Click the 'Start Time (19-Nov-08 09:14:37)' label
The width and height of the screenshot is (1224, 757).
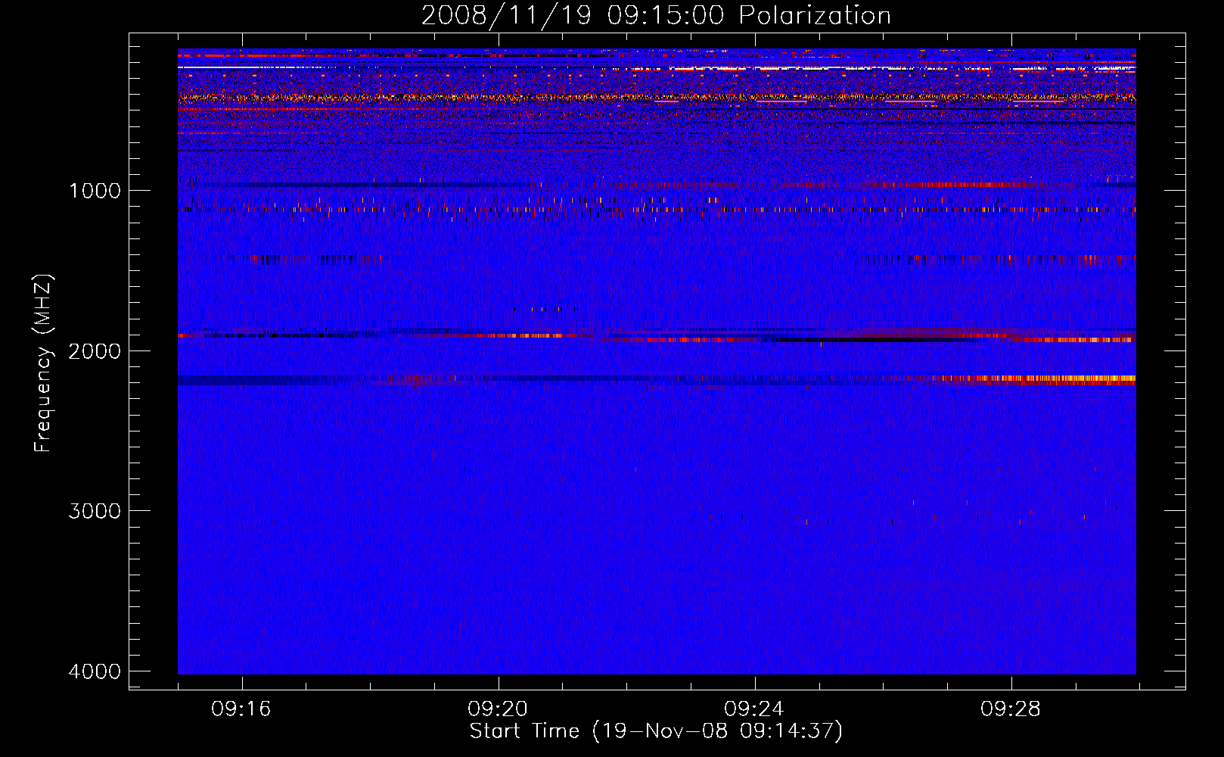click(x=656, y=731)
